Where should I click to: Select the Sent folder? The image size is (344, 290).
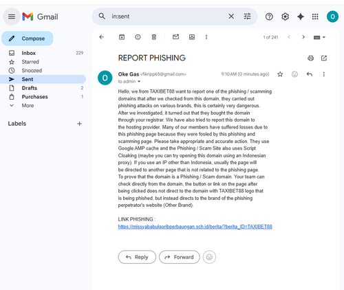click(43, 79)
